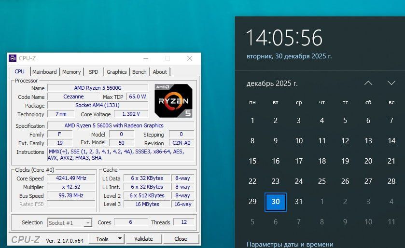Image resolution: width=405 pixels, height=248 pixels.
Task: Select December 1 in the first calendar row
Action: click(252, 121)
